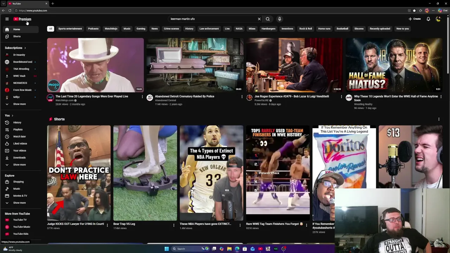Open YouTube Music link
The image size is (450, 253).
21,227
